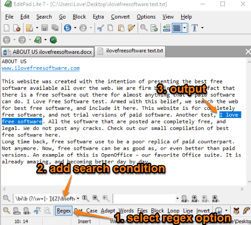251x225 pixels.
Task: Open the Block menu
Action: [x=79, y=17]
